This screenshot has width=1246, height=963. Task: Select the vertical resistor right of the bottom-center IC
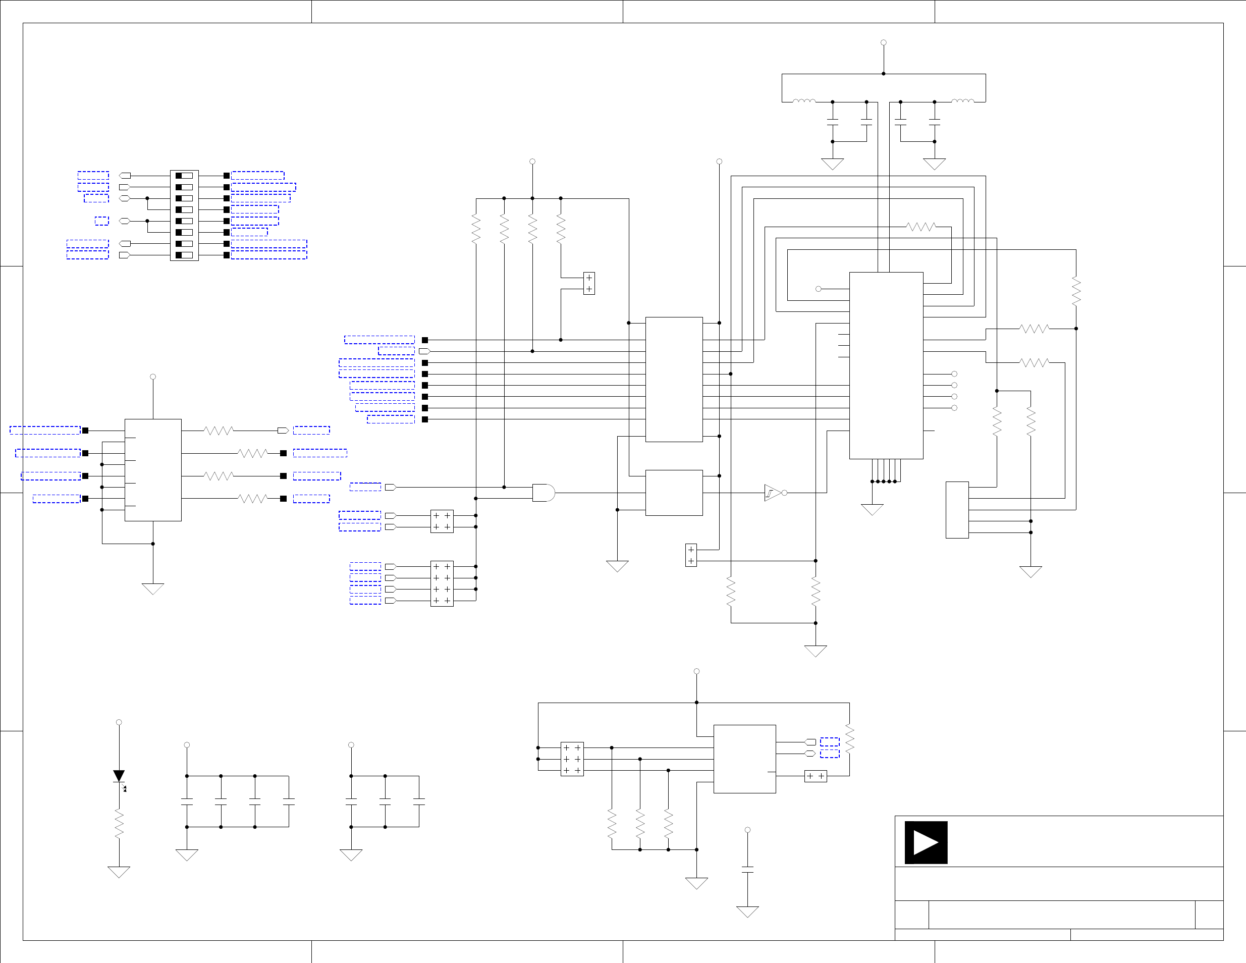coord(849,739)
